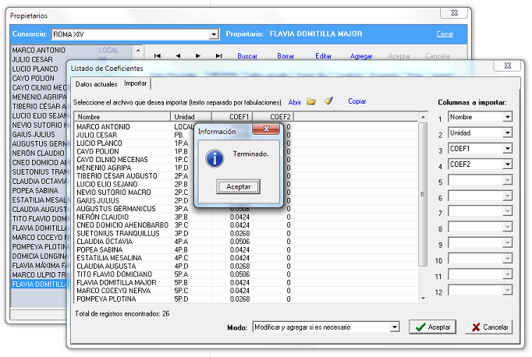This screenshot has width=532, height=357.
Task: Select MARCO ANTONIO in the owners list
Action: (39, 51)
